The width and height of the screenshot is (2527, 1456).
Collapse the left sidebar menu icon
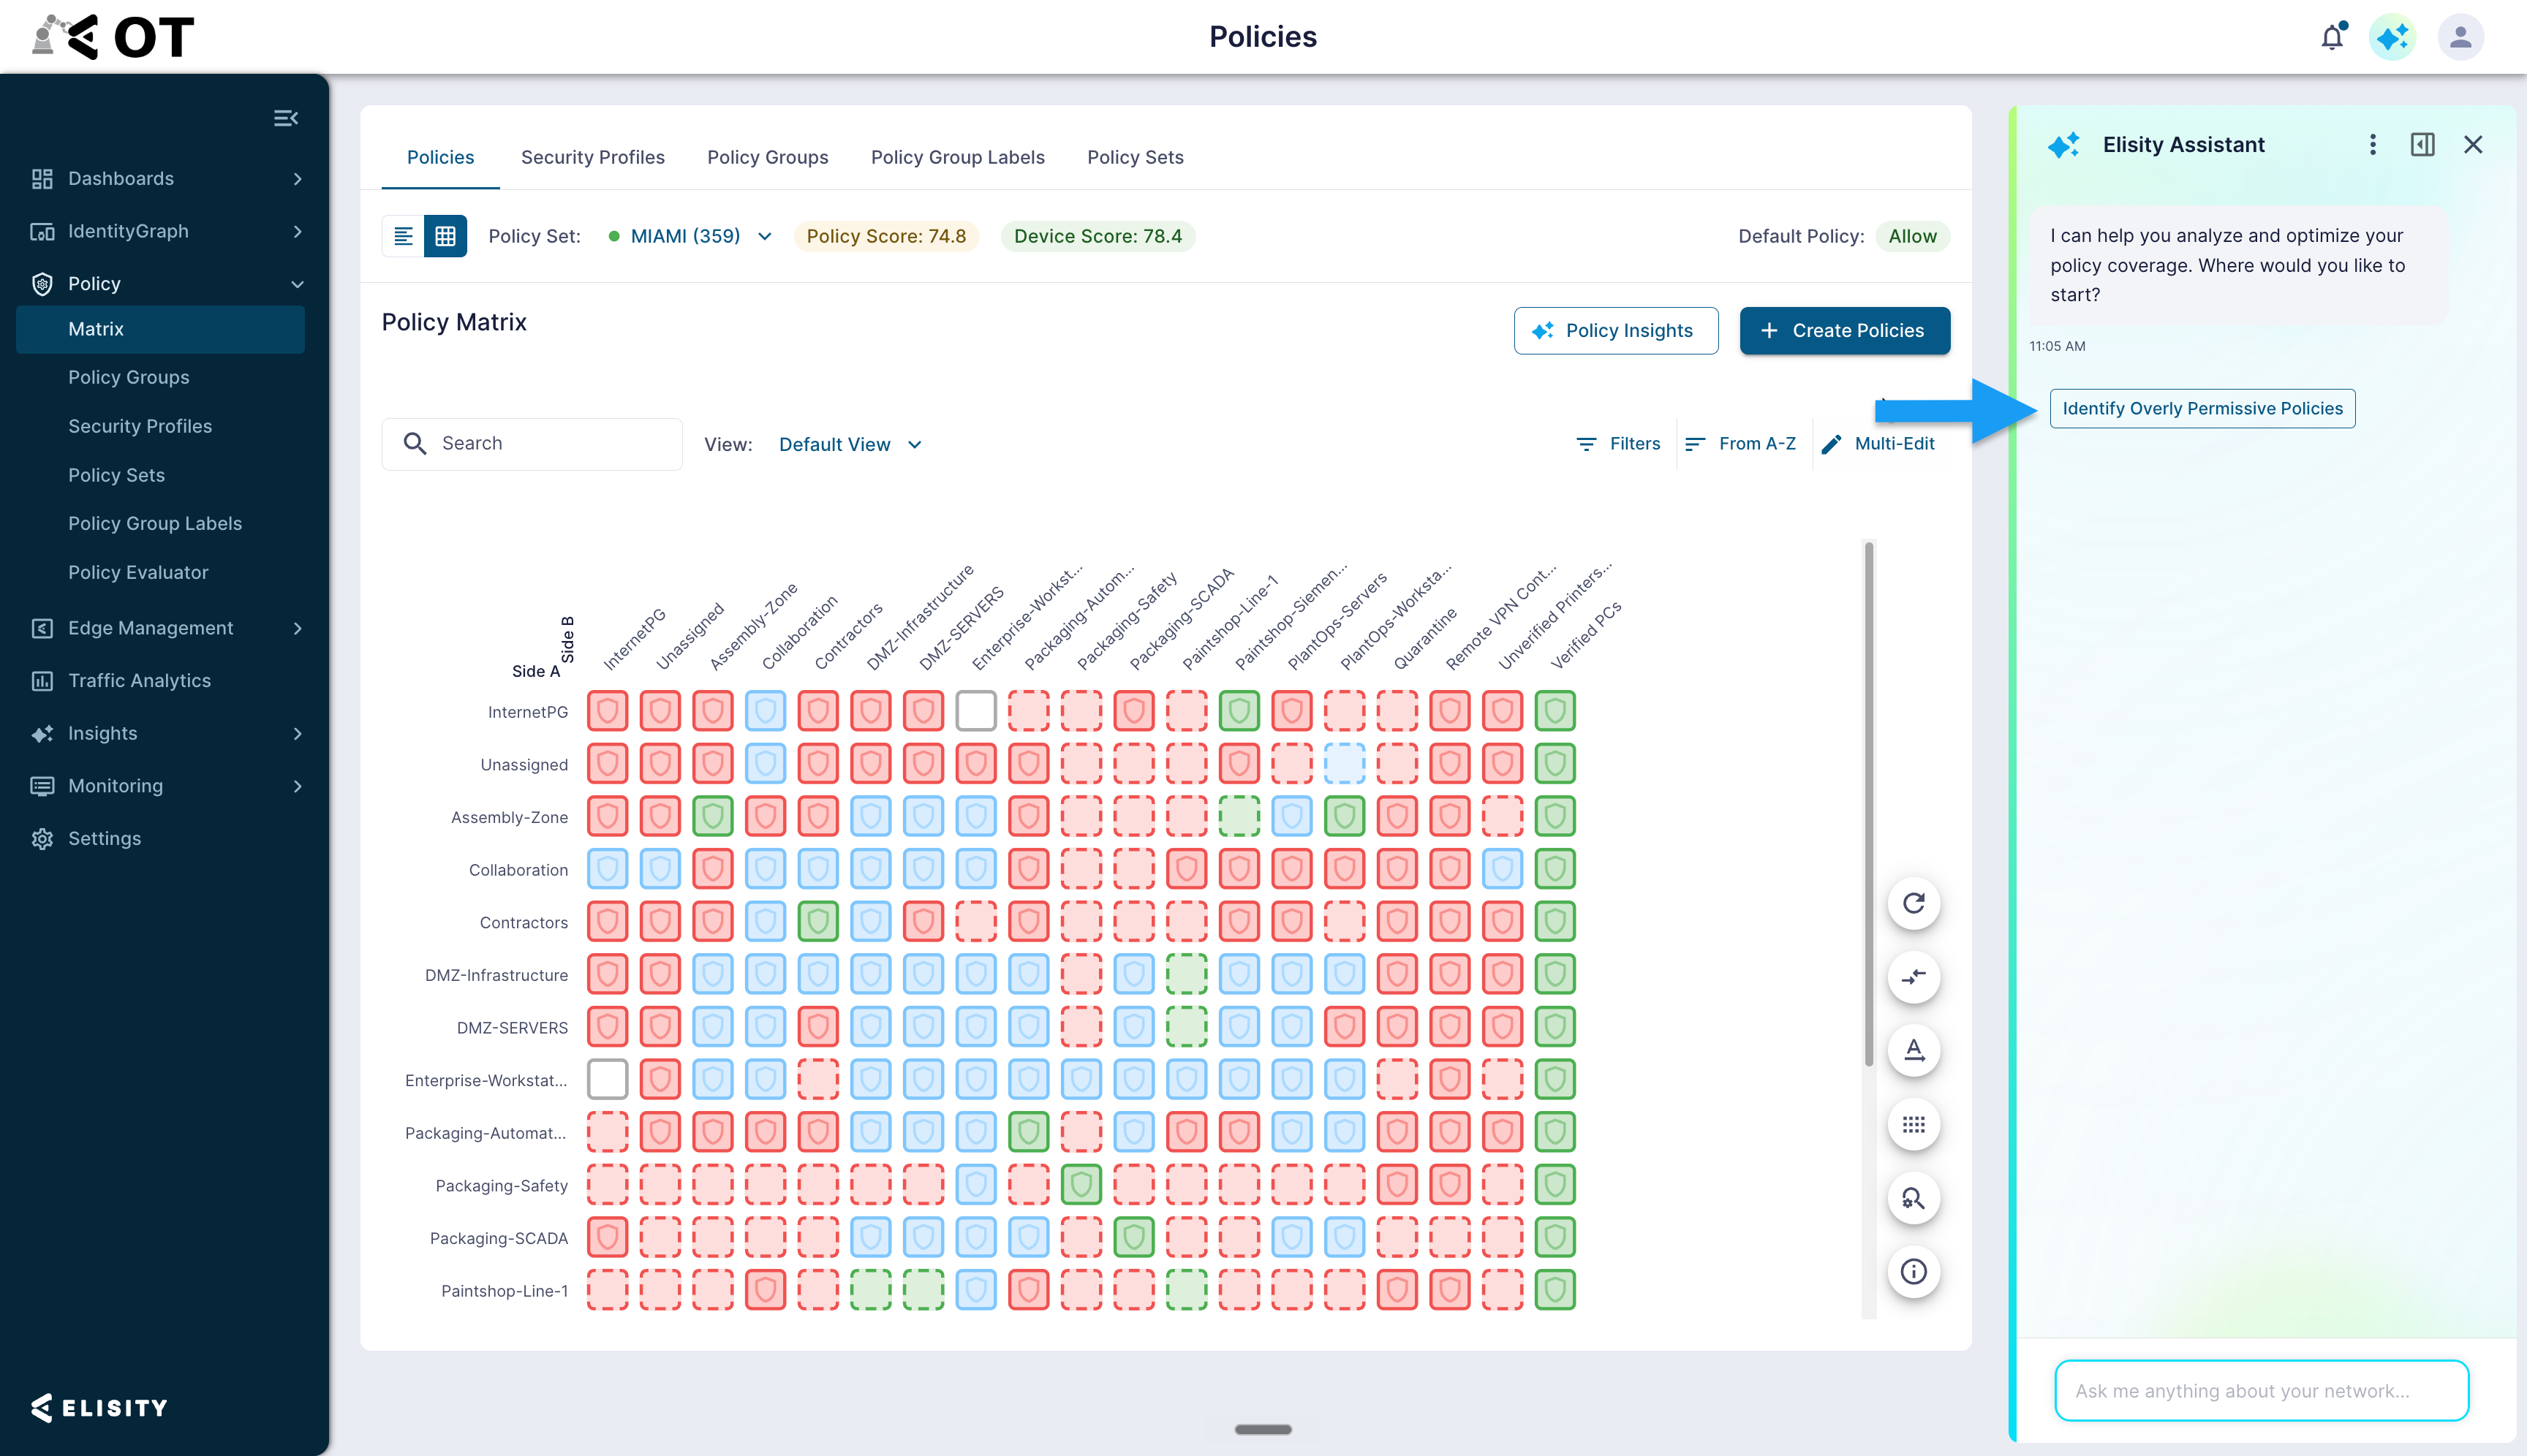click(286, 118)
